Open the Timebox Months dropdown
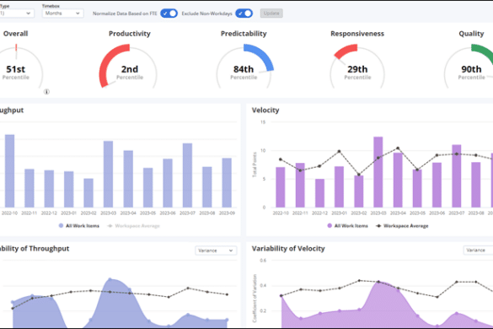The image size is (493, 329). click(x=62, y=13)
